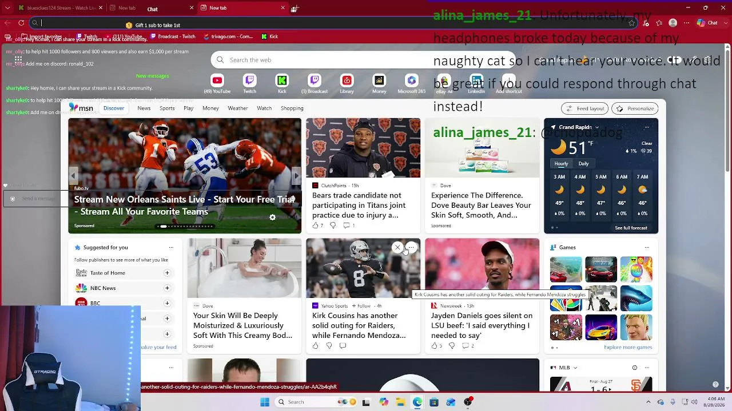Follow NBC News publisher
The image size is (732, 411).
point(167,288)
